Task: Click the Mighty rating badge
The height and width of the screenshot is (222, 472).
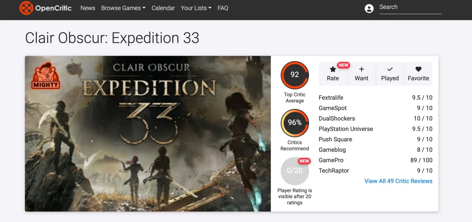Action: (x=46, y=76)
